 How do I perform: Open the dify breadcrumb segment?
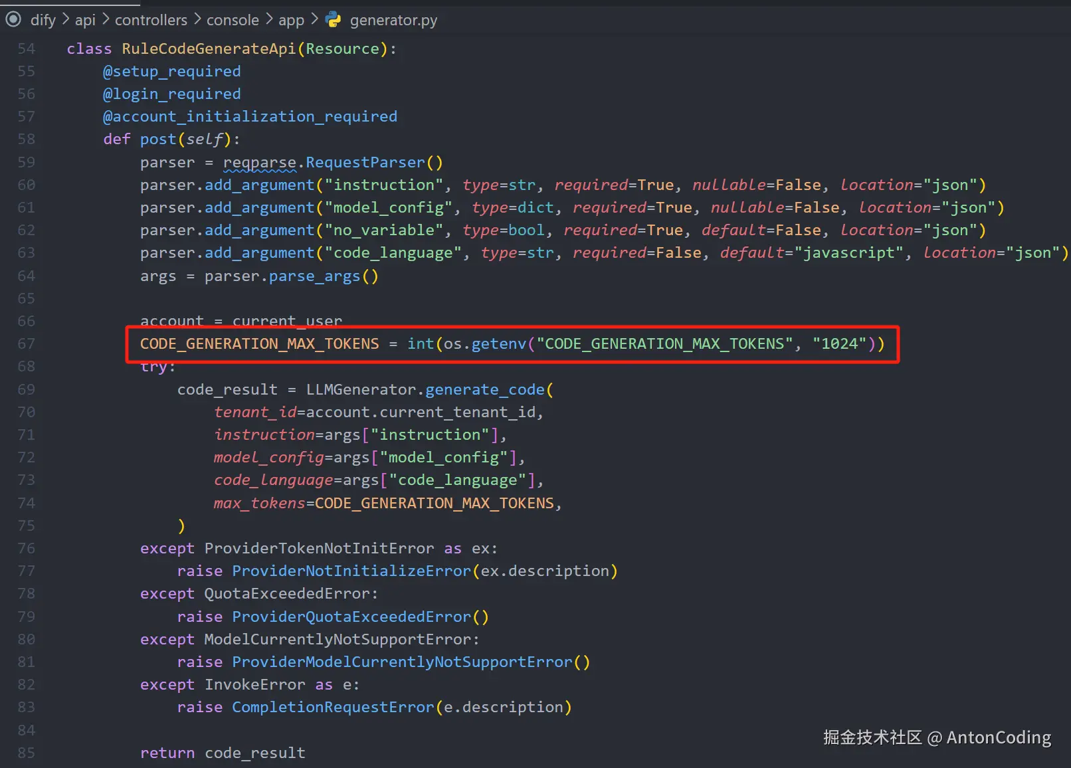pos(43,20)
